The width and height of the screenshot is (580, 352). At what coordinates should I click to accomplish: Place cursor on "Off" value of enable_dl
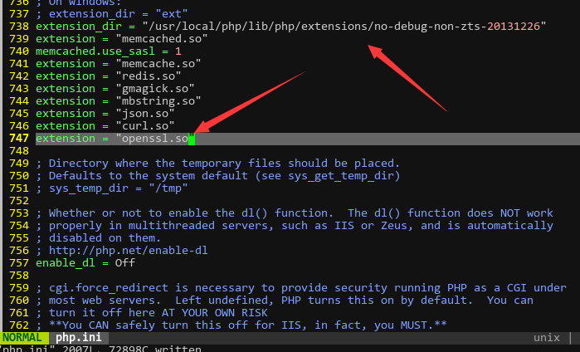(125, 262)
